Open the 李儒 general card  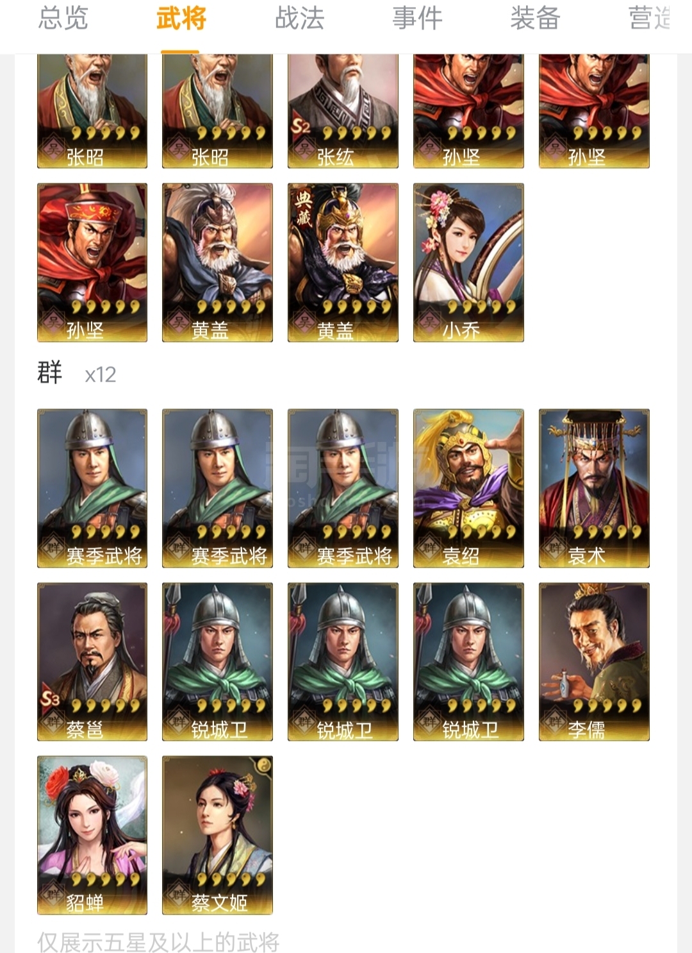pyautogui.click(x=594, y=662)
